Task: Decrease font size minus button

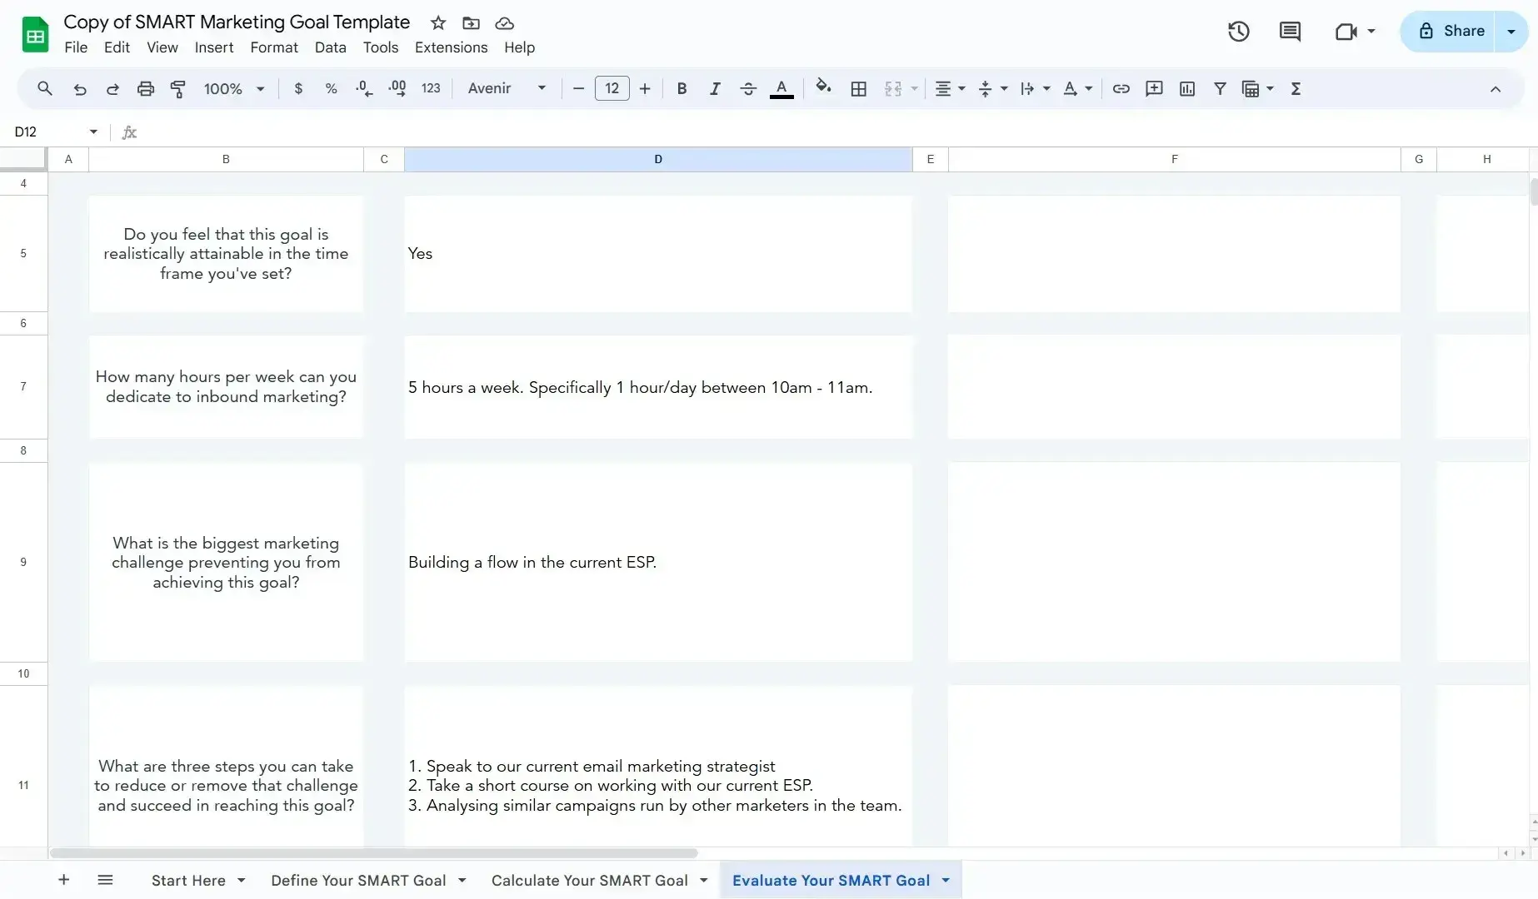Action: pos(578,89)
